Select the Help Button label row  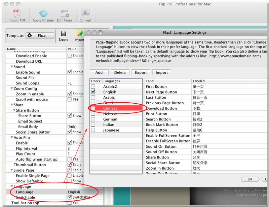point(207,130)
